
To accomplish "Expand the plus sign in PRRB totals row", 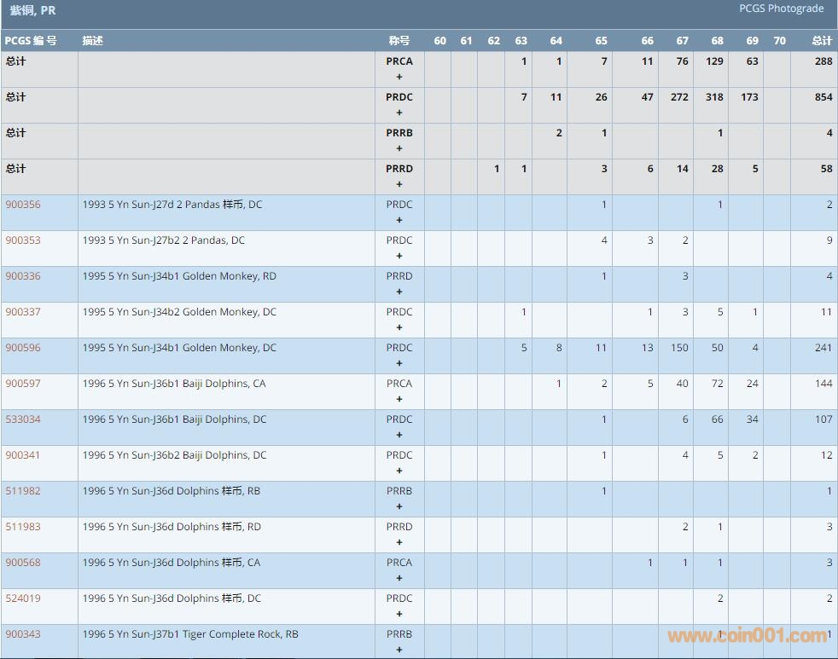I will click(x=399, y=148).
